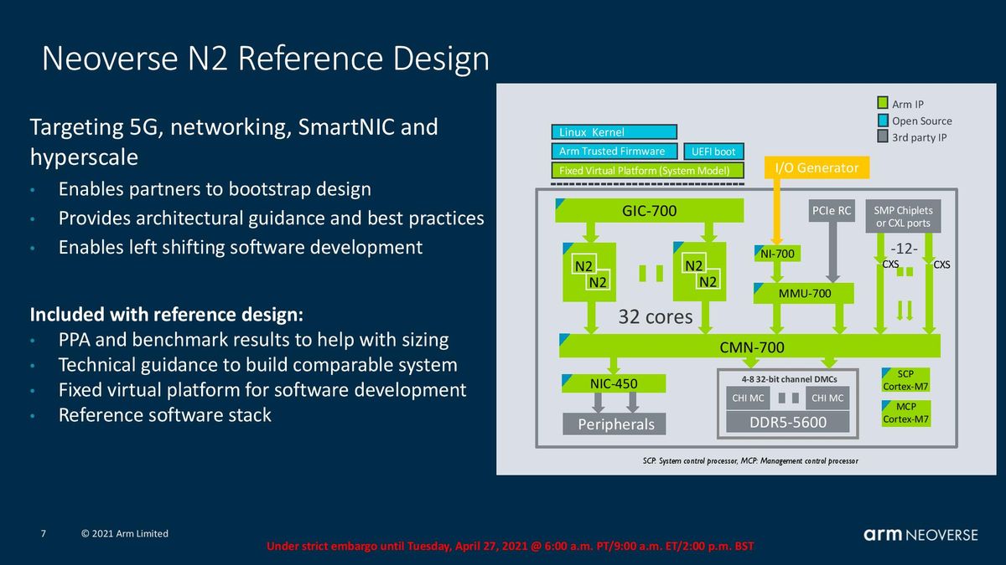Screen dimensions: 1006x565
Task: Click the green Arm IP legend swatch
Action: coord(882,104)
